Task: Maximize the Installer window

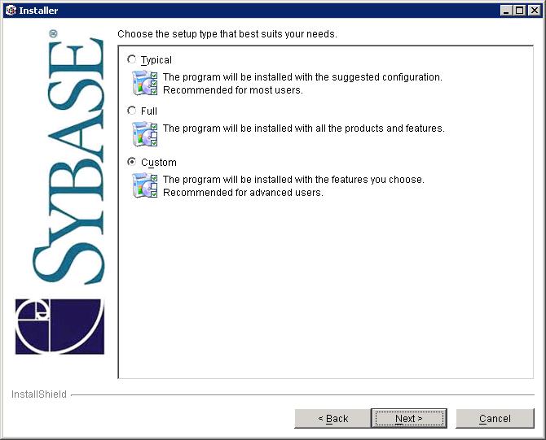Action: point(519,11)
